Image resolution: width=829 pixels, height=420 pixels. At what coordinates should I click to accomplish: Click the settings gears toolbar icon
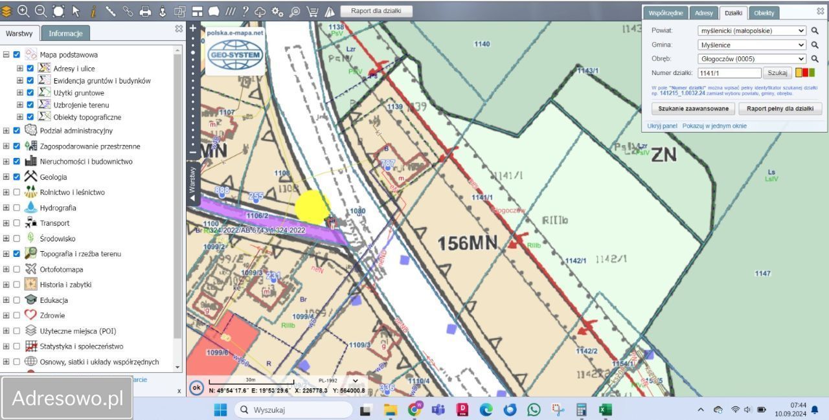(278, 11)
